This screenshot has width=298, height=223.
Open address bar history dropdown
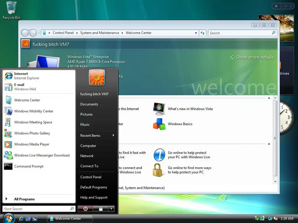pos(196,33)
